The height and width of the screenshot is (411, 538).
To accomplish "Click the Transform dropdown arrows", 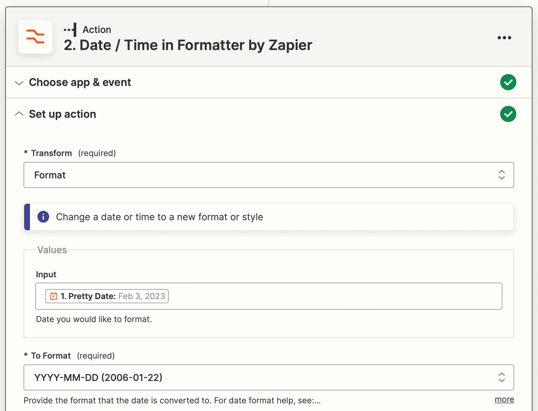I will coord(501,175).
